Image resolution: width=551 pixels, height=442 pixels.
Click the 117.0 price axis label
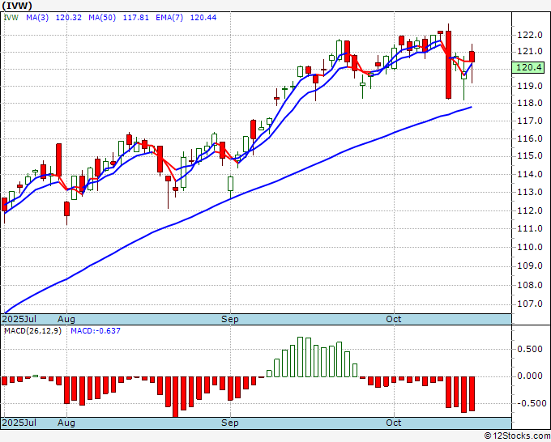[x=530, y=121]
